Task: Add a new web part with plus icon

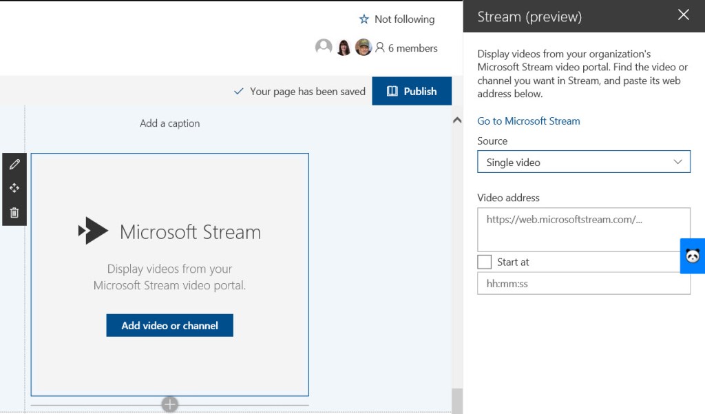Action: coord(169,404)
